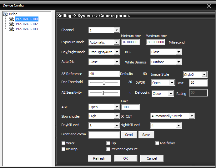Enable the Flip checkbox
This screenshot has width=216, height=168.
(x=108, y=143)
